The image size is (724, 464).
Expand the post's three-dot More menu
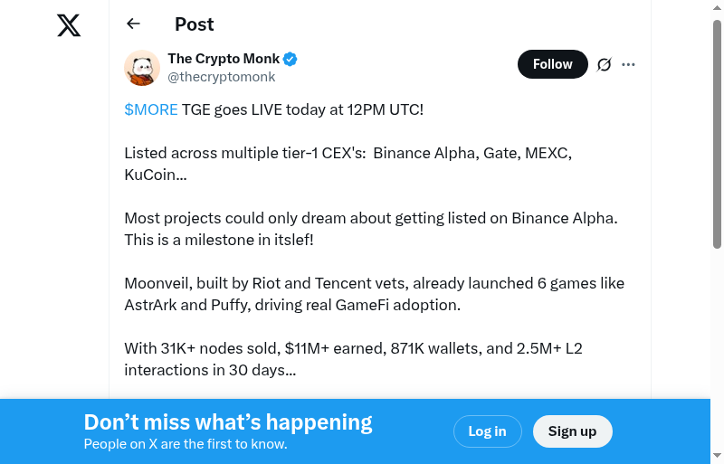[629, 64]
